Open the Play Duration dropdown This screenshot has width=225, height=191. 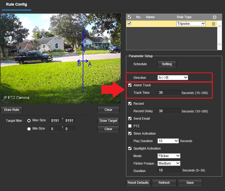[168, 141]
